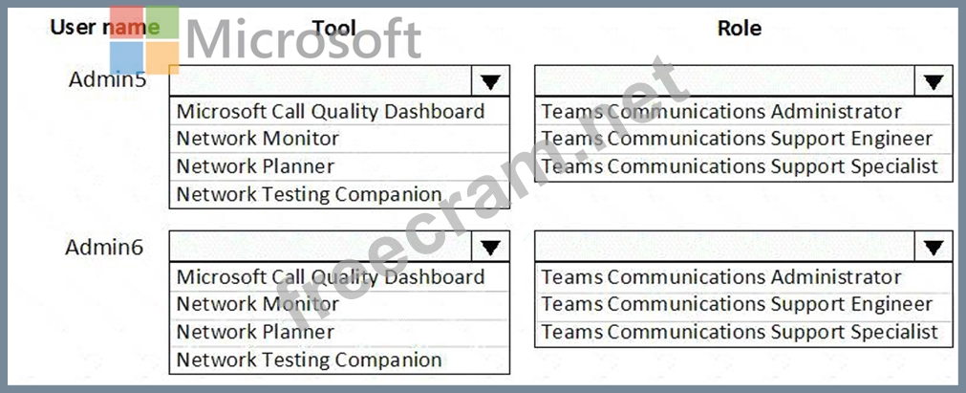Select Microsoft Call Quality Dashboard for Admin5
Image resolution: width=966 pixels, height=393 pixels.
click(x=331, y=112)
